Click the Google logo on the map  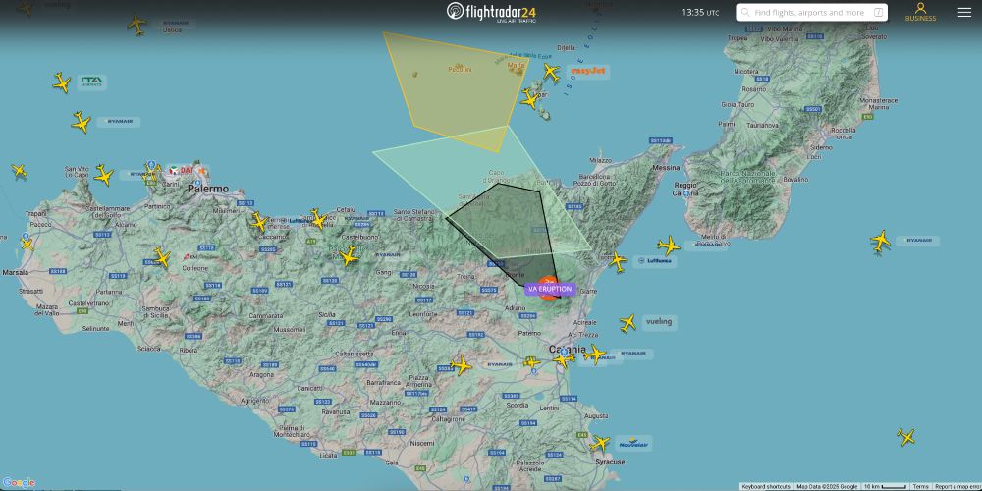pyautogui.click(x=18, y=483)
